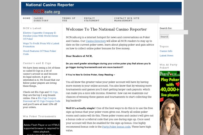Click the Topics sidebar heading
The image size is (203, 135).
click(164, 47)
